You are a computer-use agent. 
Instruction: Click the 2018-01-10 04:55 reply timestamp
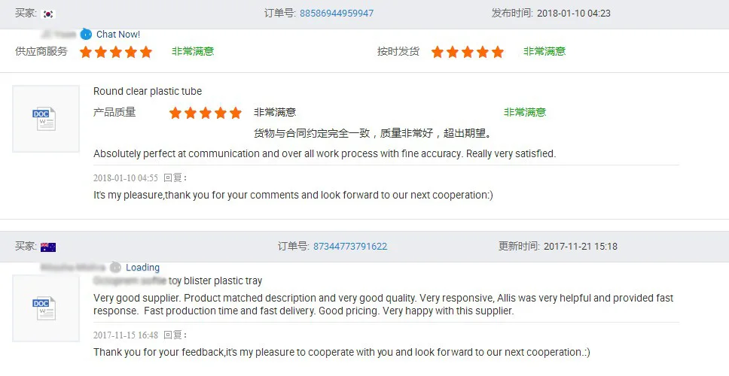click(x=126, y=177)
